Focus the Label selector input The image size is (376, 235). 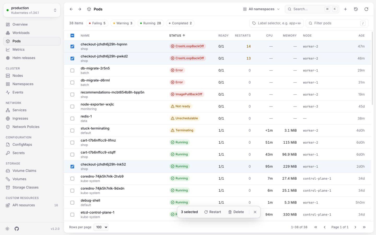click(x=277, y=23)
